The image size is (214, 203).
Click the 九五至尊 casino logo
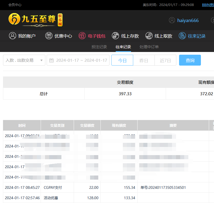[35, 20]
